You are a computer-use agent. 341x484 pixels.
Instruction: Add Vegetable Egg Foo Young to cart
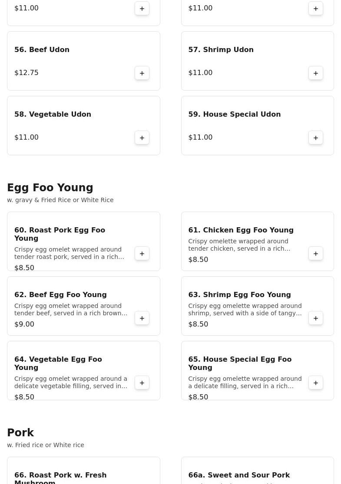142,383
